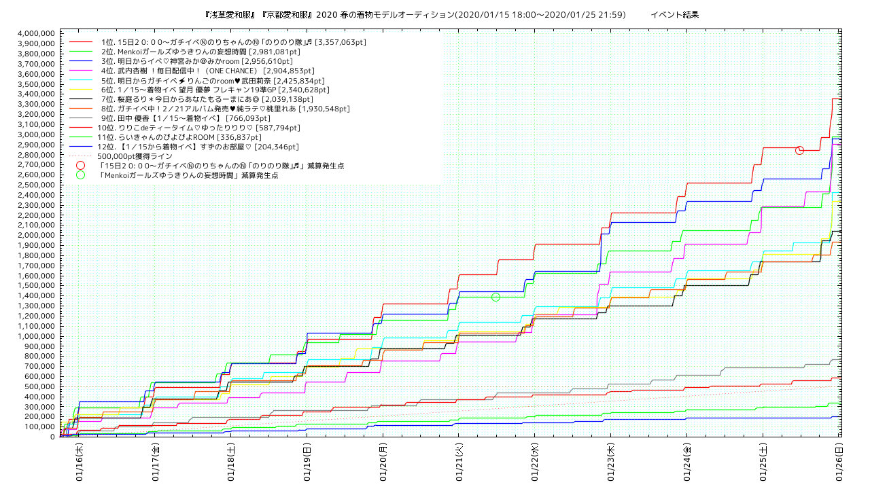Screen dimensions: 870x489
Task: Click the cyan line swatch for 5位 legend entry
Action: 81,80
